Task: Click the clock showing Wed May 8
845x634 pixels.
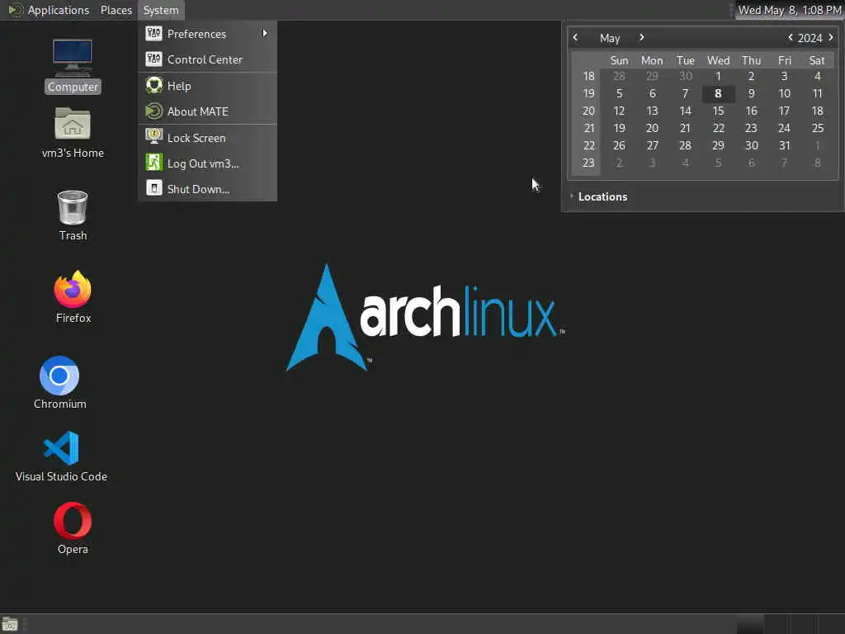Action: 789,10
